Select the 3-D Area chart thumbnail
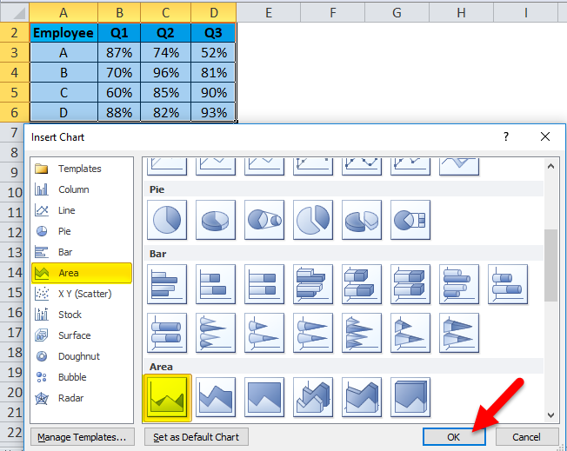Viewport: 567px width, 451px height. 313,397
